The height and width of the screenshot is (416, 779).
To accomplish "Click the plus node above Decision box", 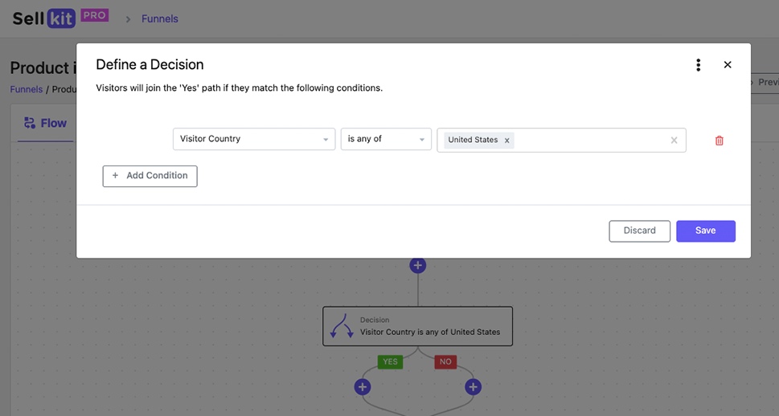I will coord(417,265).
